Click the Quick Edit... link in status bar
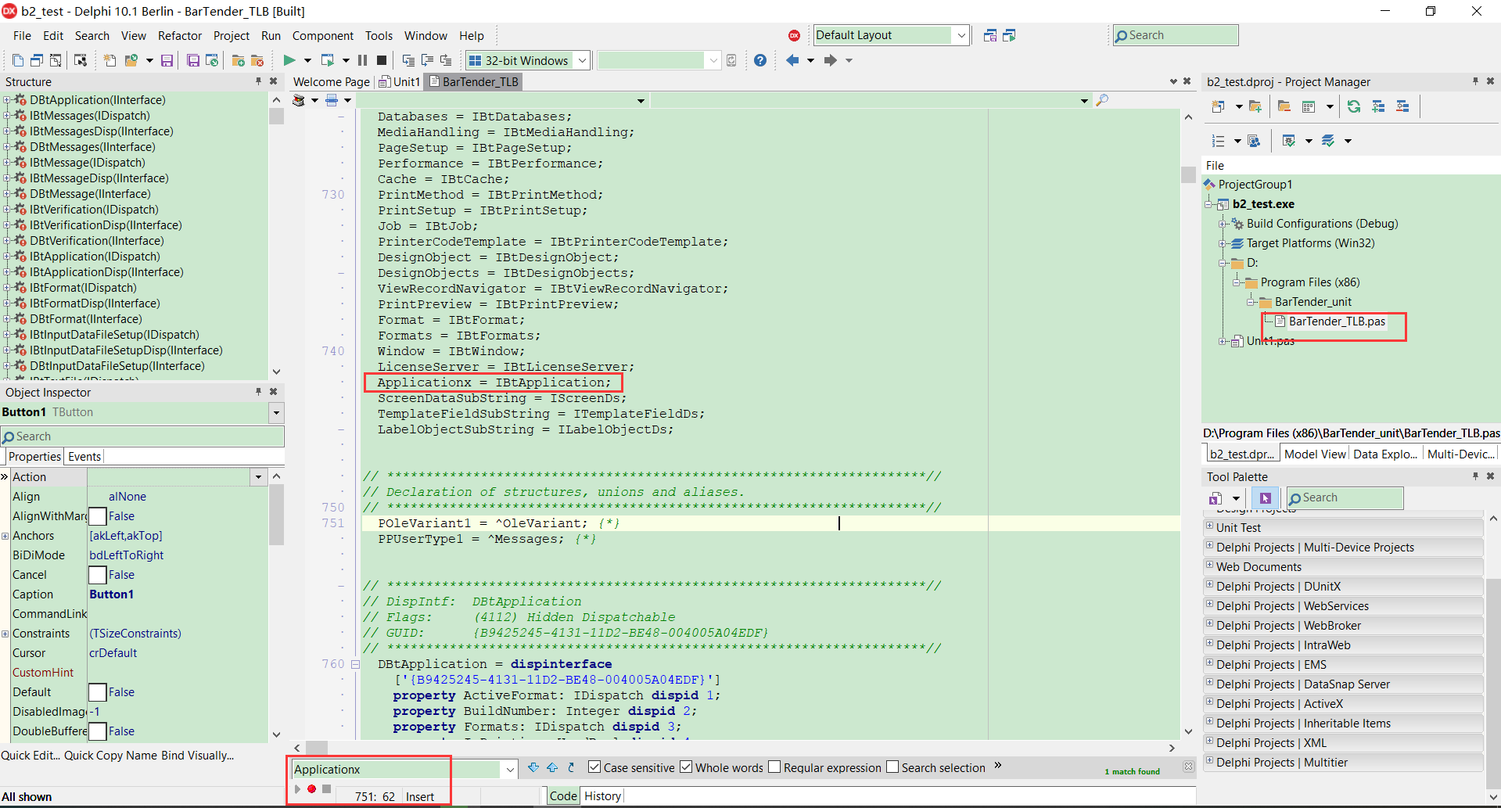 (x=32, y=756)
